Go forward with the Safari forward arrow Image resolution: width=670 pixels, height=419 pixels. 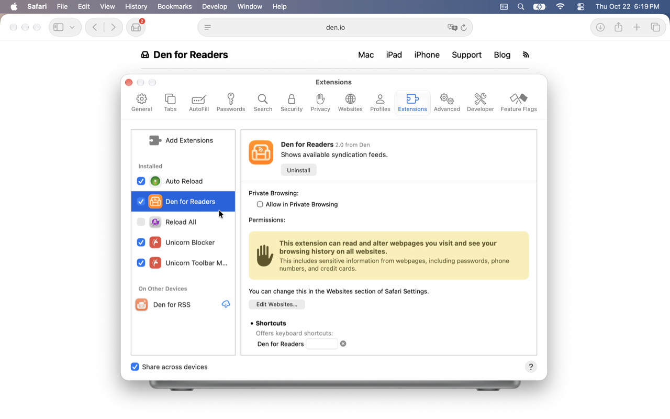point(113,27)
